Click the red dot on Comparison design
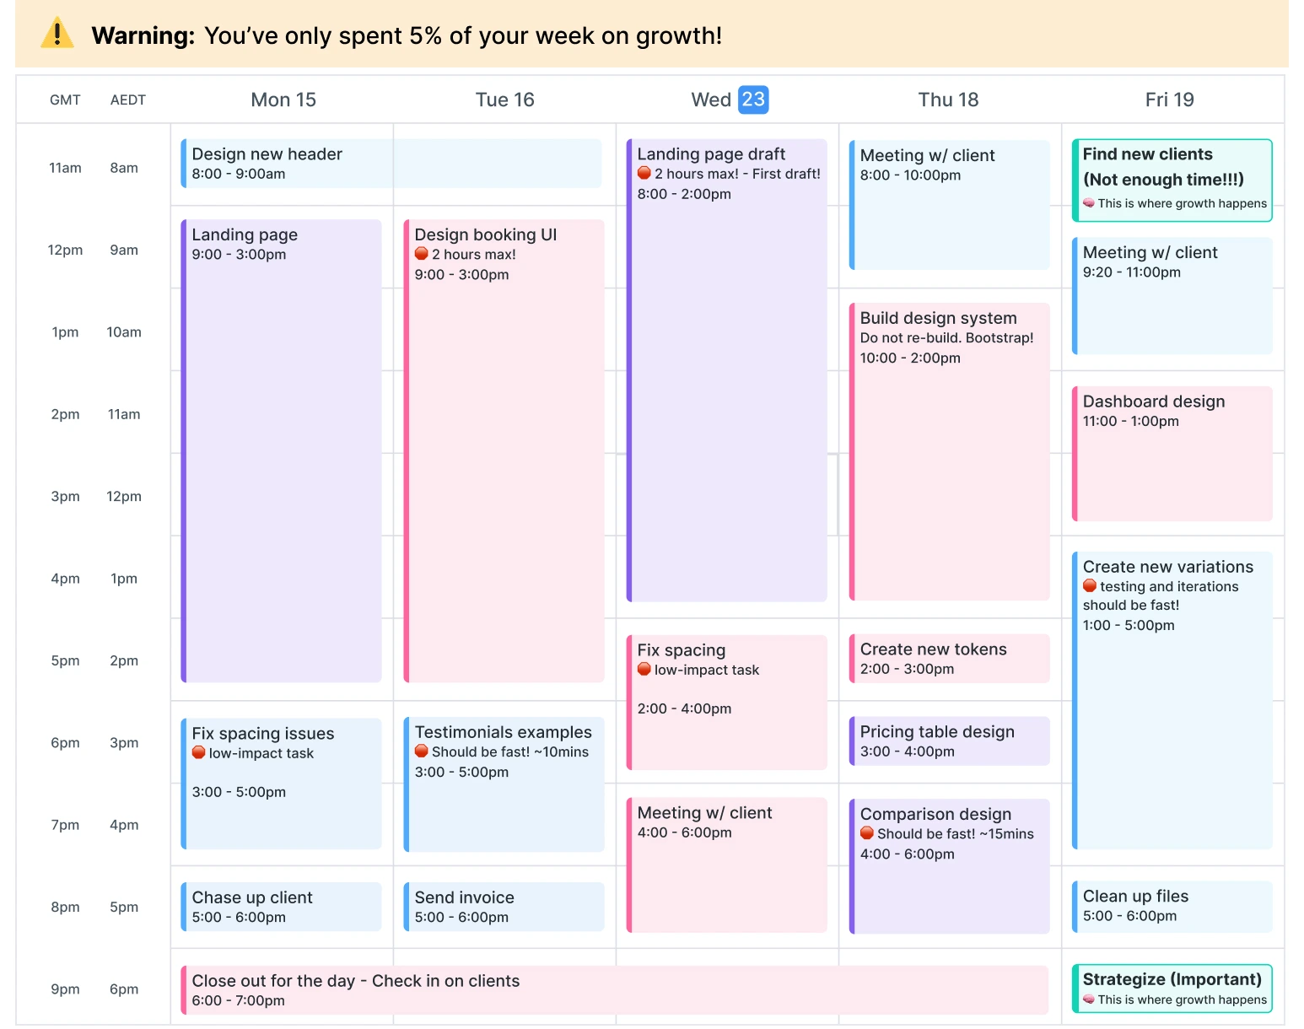 click(867, 833)
